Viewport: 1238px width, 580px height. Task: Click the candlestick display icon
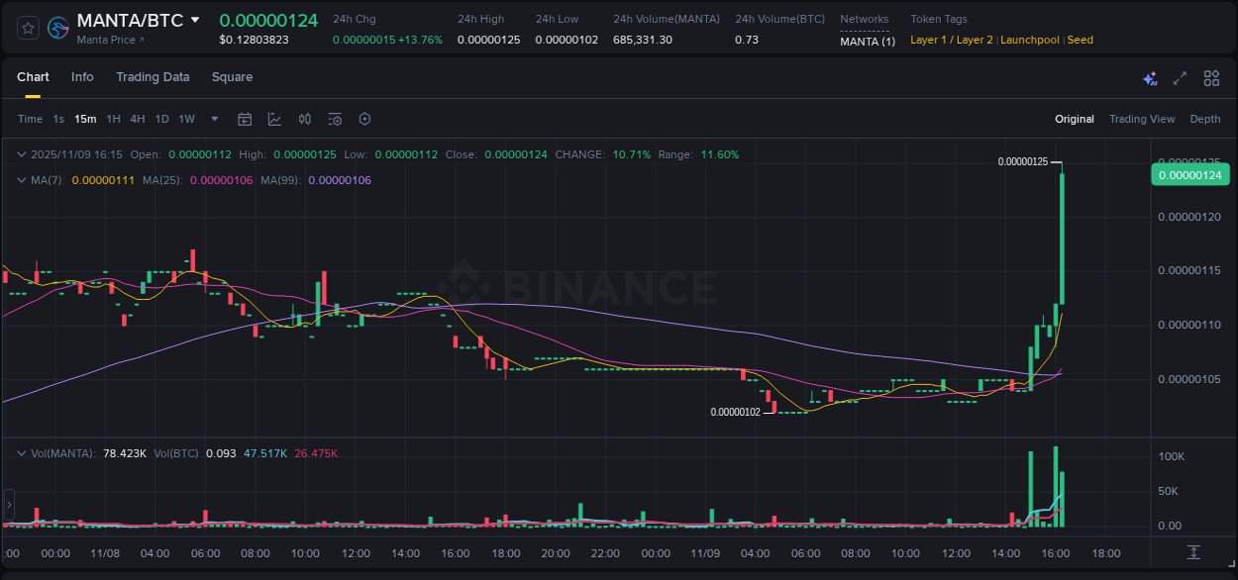tap(305, 118)
